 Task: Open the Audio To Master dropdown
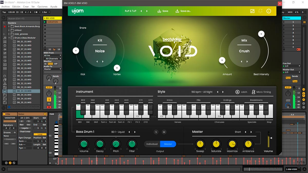click(x=52, y=69)
